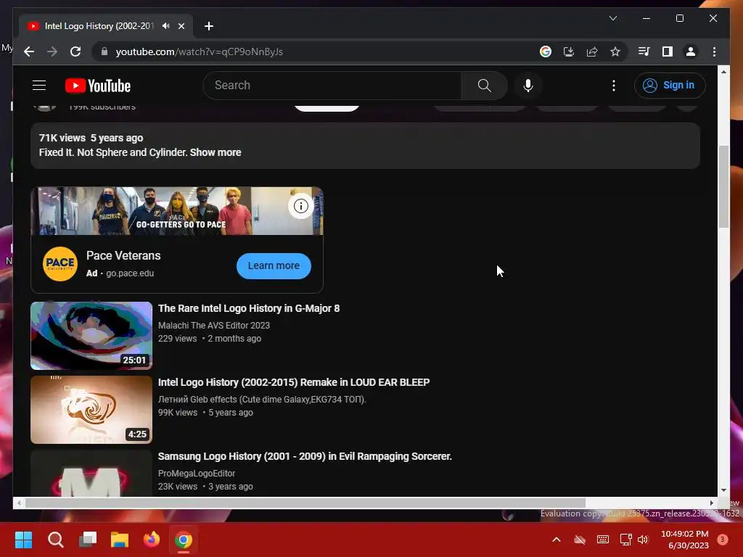Open tab search dropdown chevron

(x=612, y=18)
